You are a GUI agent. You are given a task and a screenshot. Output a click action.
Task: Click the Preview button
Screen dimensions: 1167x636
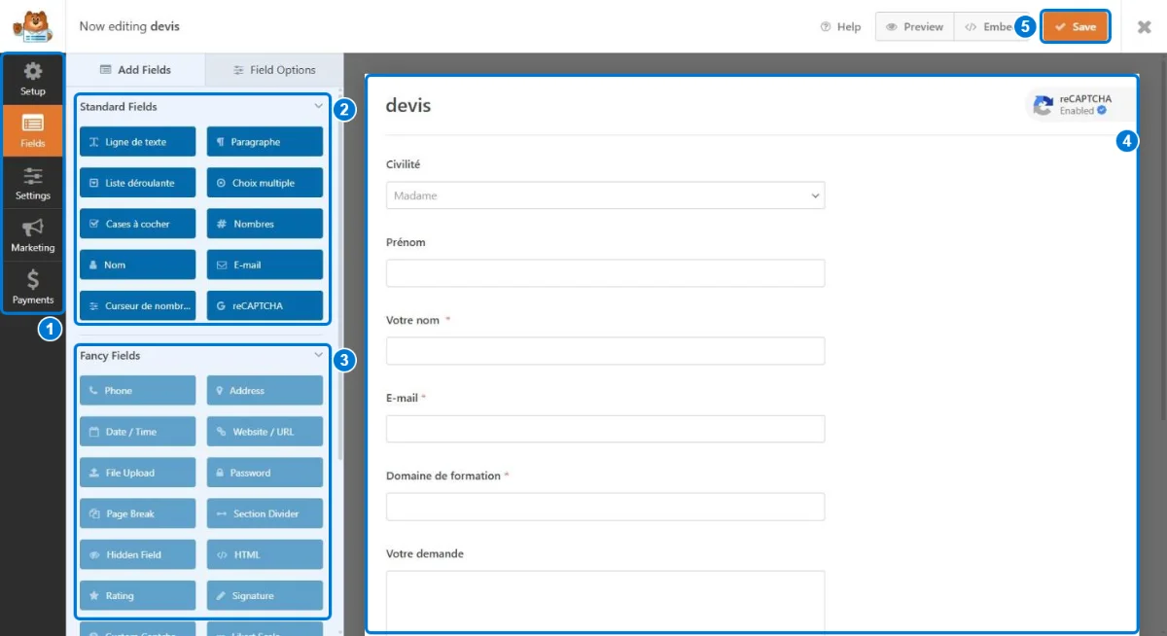tap(914, 27)
